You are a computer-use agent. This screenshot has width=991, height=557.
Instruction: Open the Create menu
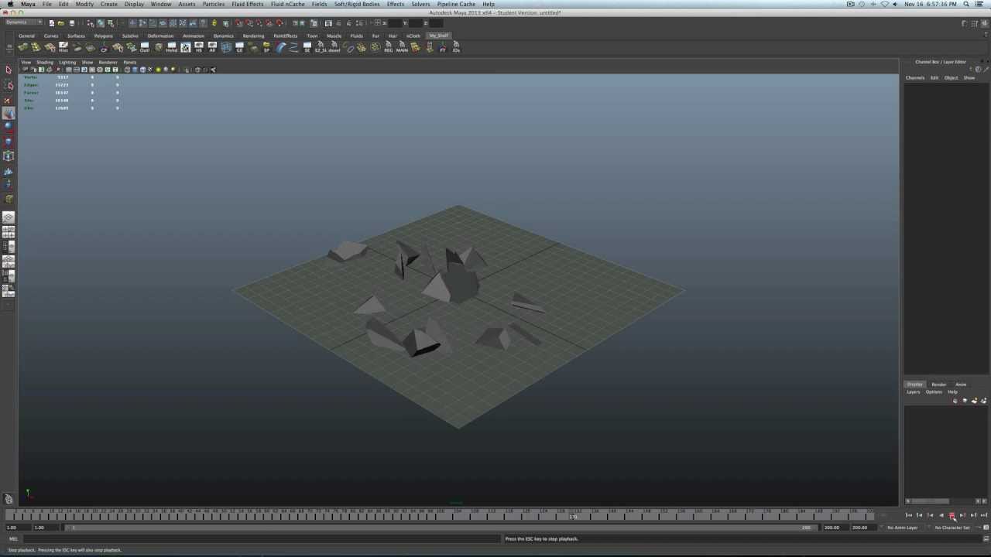(108, 4)
